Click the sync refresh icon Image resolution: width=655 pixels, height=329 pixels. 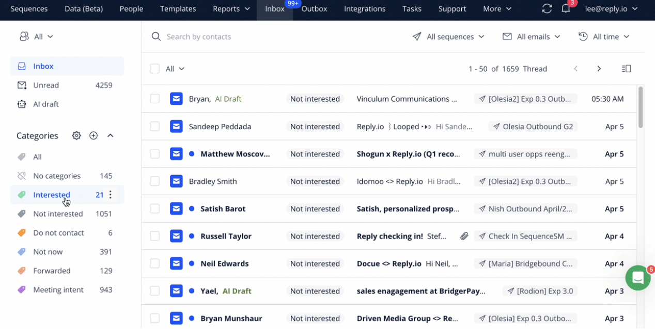pos(547,9)
